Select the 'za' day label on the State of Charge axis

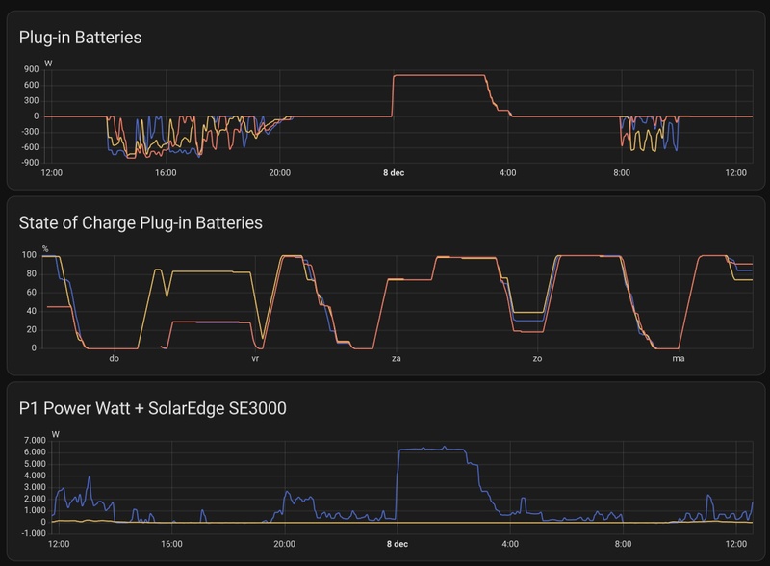397,359
